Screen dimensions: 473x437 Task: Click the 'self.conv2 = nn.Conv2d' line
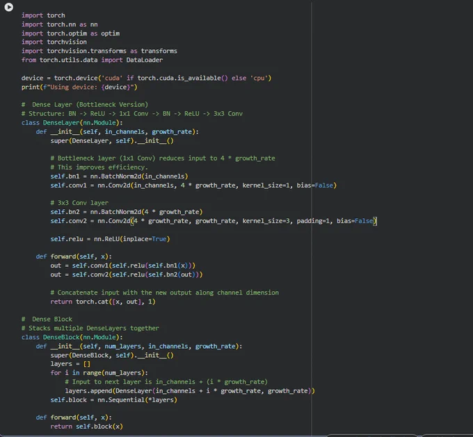214,221
